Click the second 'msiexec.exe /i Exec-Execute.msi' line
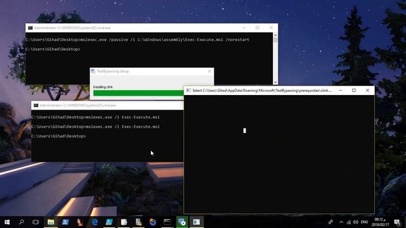The image size is (406, 228). pos(95,127)
